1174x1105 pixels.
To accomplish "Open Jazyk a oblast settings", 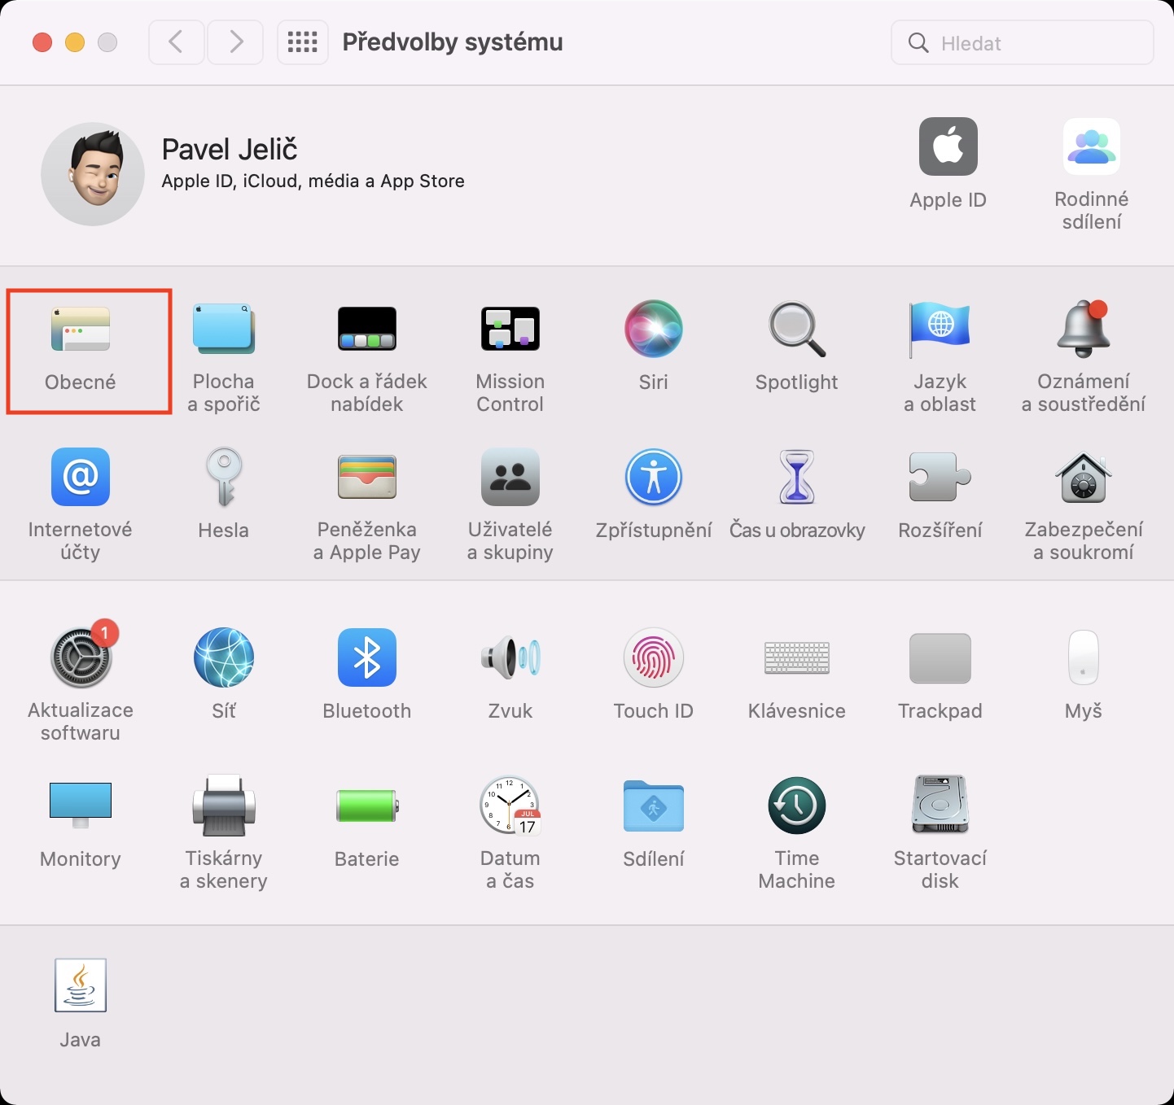I will [x=940, y=329].
